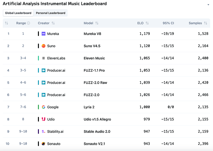Sort by the Model column arrows
The image size is (213, 151).
tap(97, 23)
